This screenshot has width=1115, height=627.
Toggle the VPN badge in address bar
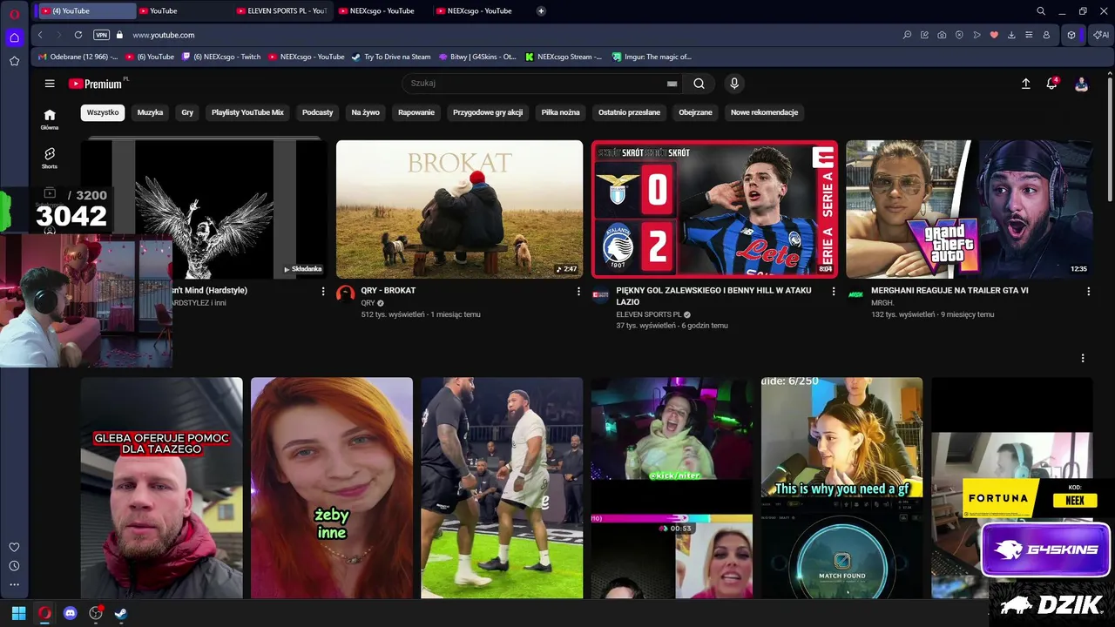click(101, 35)
